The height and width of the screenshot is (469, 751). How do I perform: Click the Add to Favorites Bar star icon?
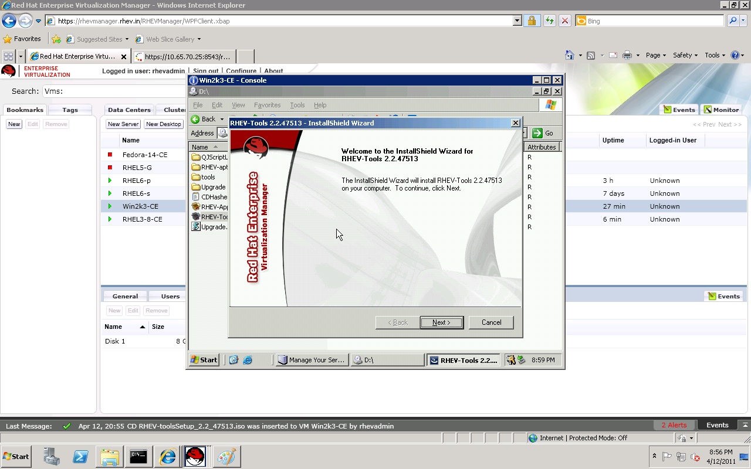56,39
